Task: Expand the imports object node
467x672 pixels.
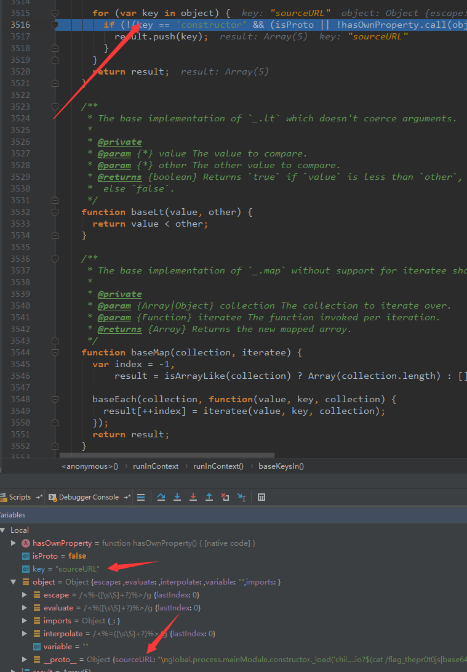Action: point(25,621)
